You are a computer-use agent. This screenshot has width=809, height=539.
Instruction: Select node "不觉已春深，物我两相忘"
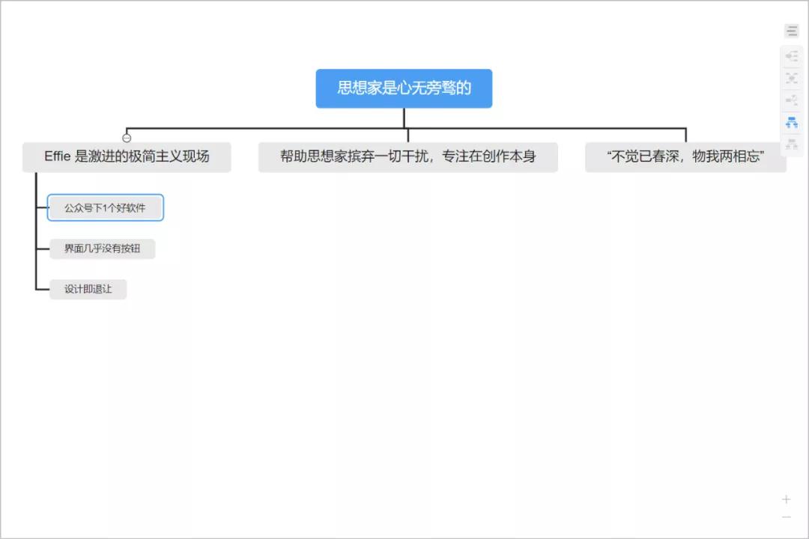[685, 156]
